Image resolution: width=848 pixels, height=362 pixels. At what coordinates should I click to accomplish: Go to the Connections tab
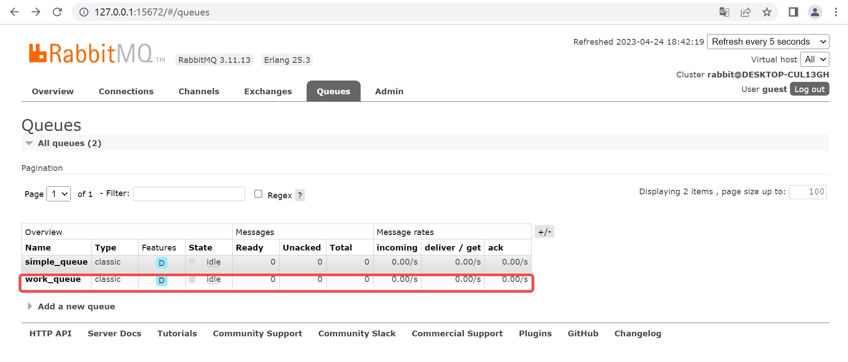[x=126, y=91]
